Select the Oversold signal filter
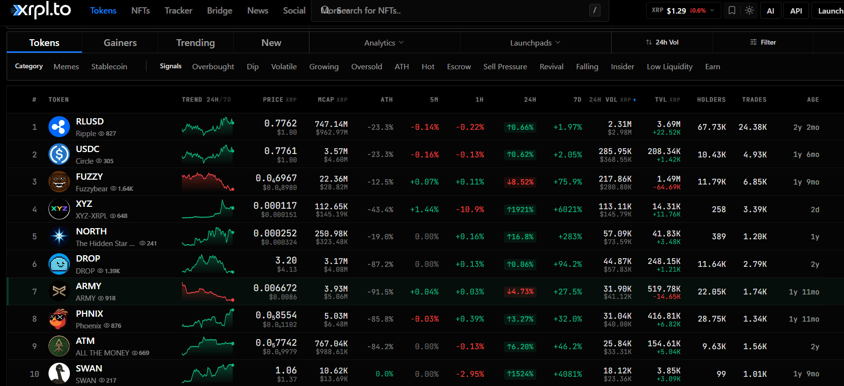This screenshot has width=844, height=386. pos(367,66)
